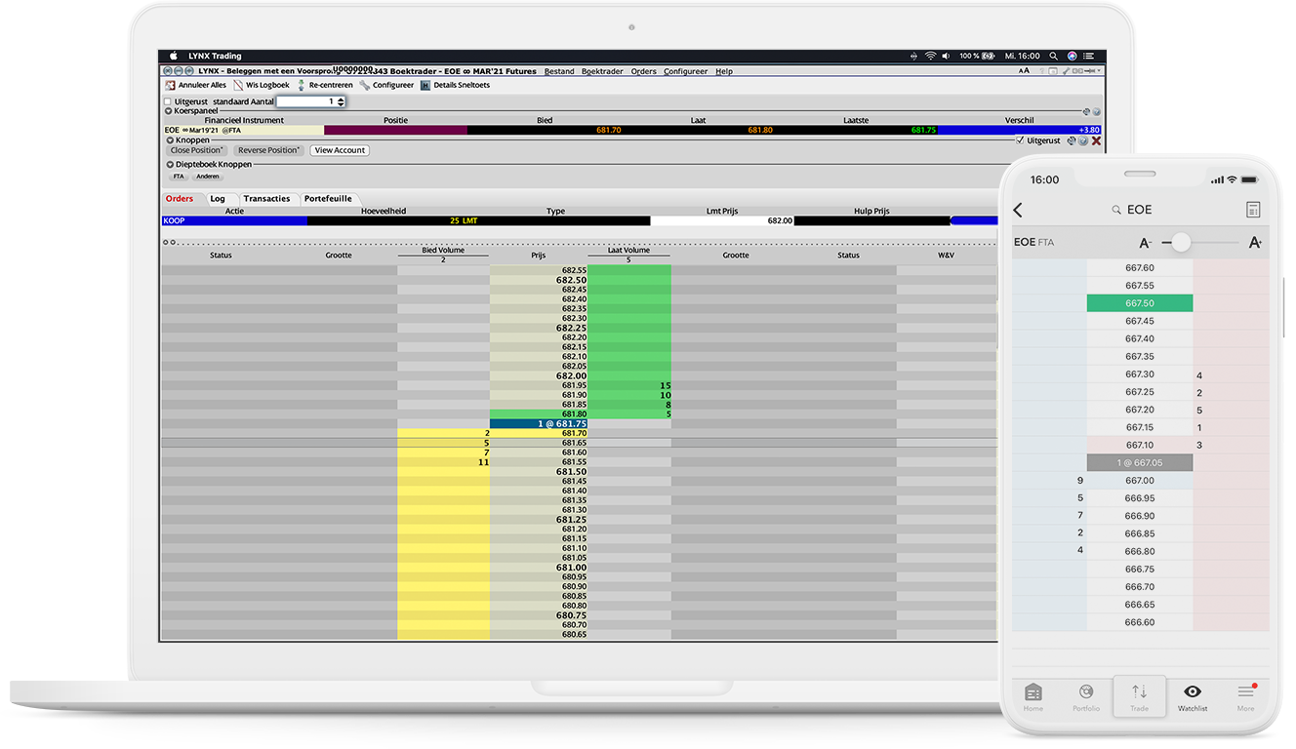The width and height of the screenshot is (1296, 749).
Task: Open the Portfolio tab in the phone app
Action: (x=1086, y=697)
